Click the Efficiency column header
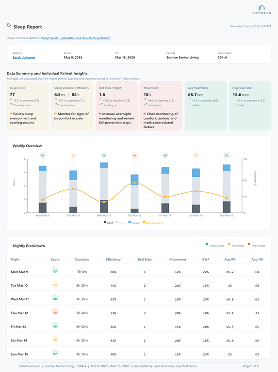This screenshot has width=278, height=372. tap(113, 260)
